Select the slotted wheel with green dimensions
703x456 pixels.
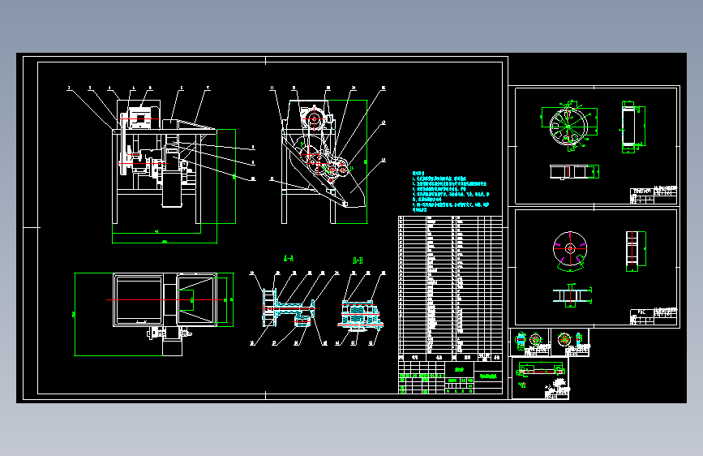pos(569,126)
